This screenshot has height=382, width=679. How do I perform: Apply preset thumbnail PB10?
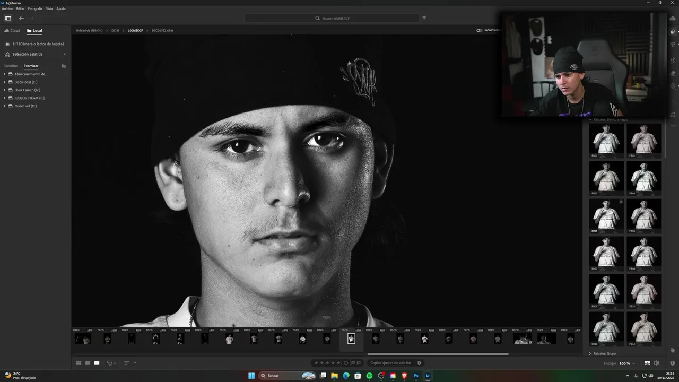[644, 291]
